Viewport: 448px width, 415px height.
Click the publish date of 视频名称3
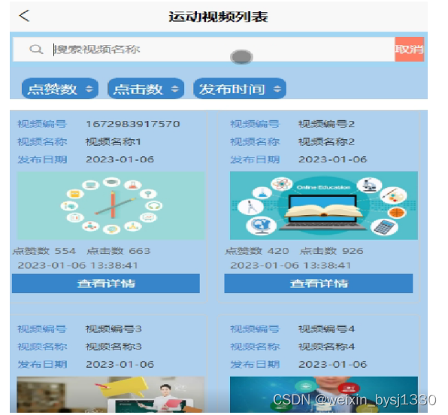[120, 364]
